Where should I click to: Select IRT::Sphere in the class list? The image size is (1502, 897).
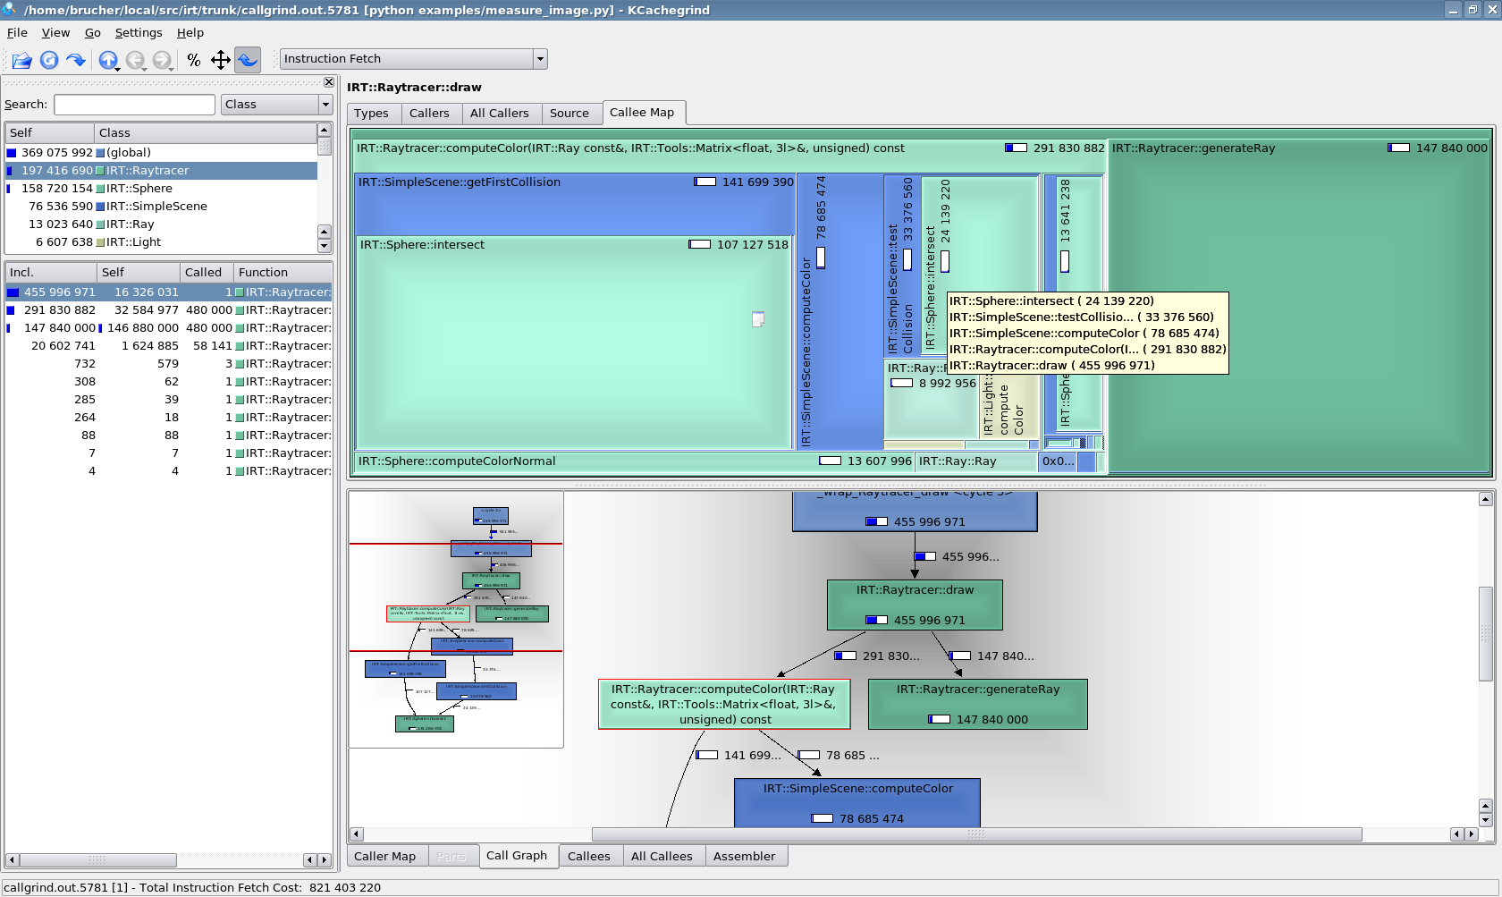[139, 189]
